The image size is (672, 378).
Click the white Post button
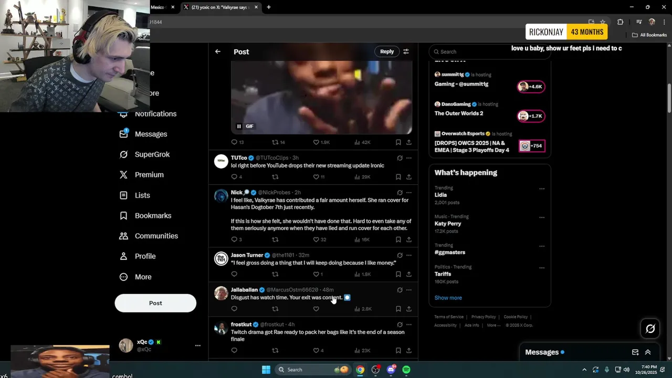pyautogui.click(x=155, y=303)
